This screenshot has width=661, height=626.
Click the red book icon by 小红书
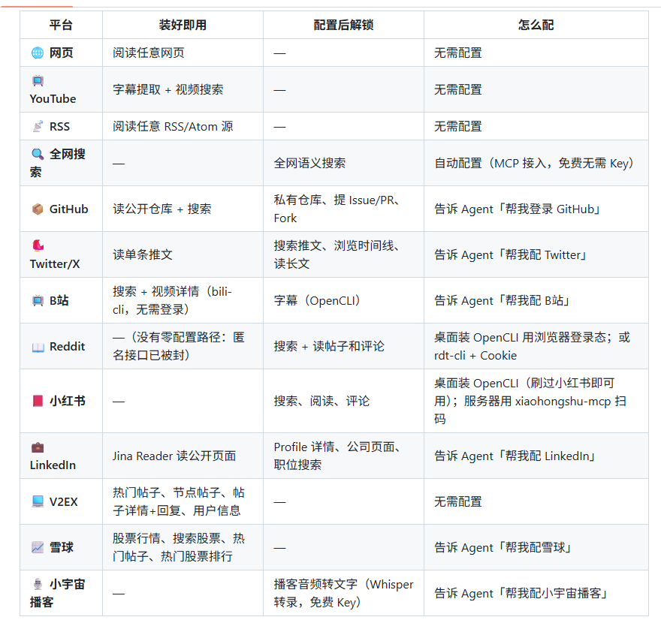(x=38, y=401)
